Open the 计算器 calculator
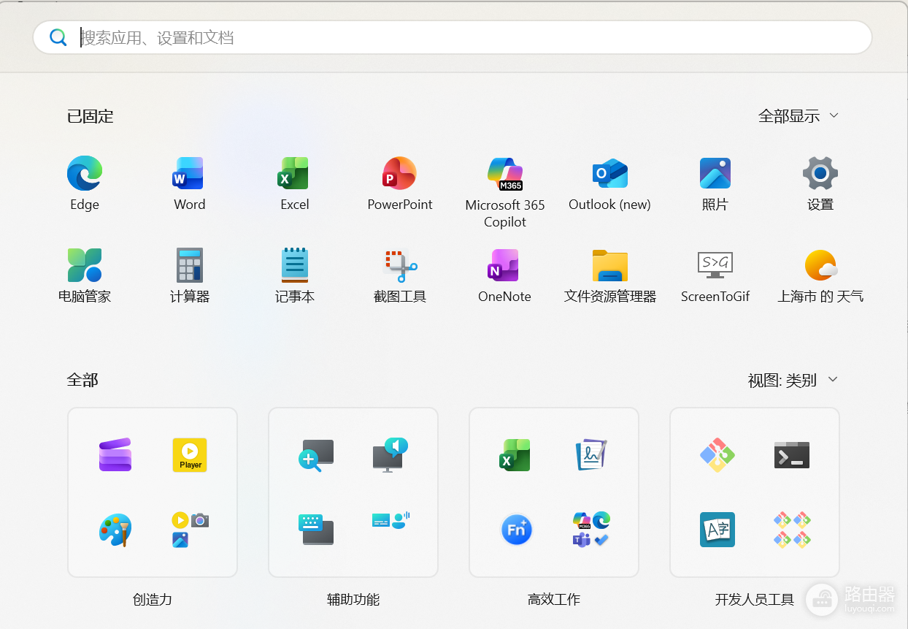This screenshot has width=908, height=629. click(190, 265)
